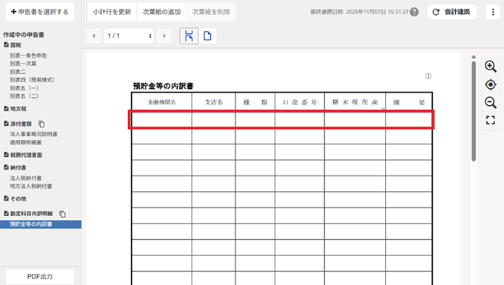Click first row 種類 cell
The width and height of the screenshot is (504, 285).
click(x=255, y=120)
